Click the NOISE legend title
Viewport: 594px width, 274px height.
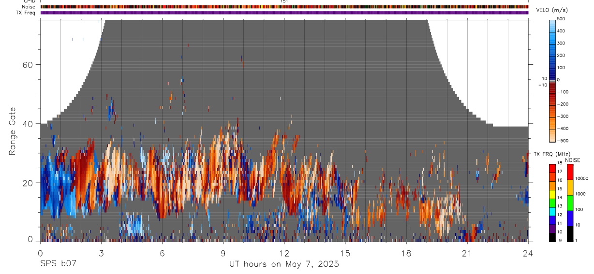point(573,160)
